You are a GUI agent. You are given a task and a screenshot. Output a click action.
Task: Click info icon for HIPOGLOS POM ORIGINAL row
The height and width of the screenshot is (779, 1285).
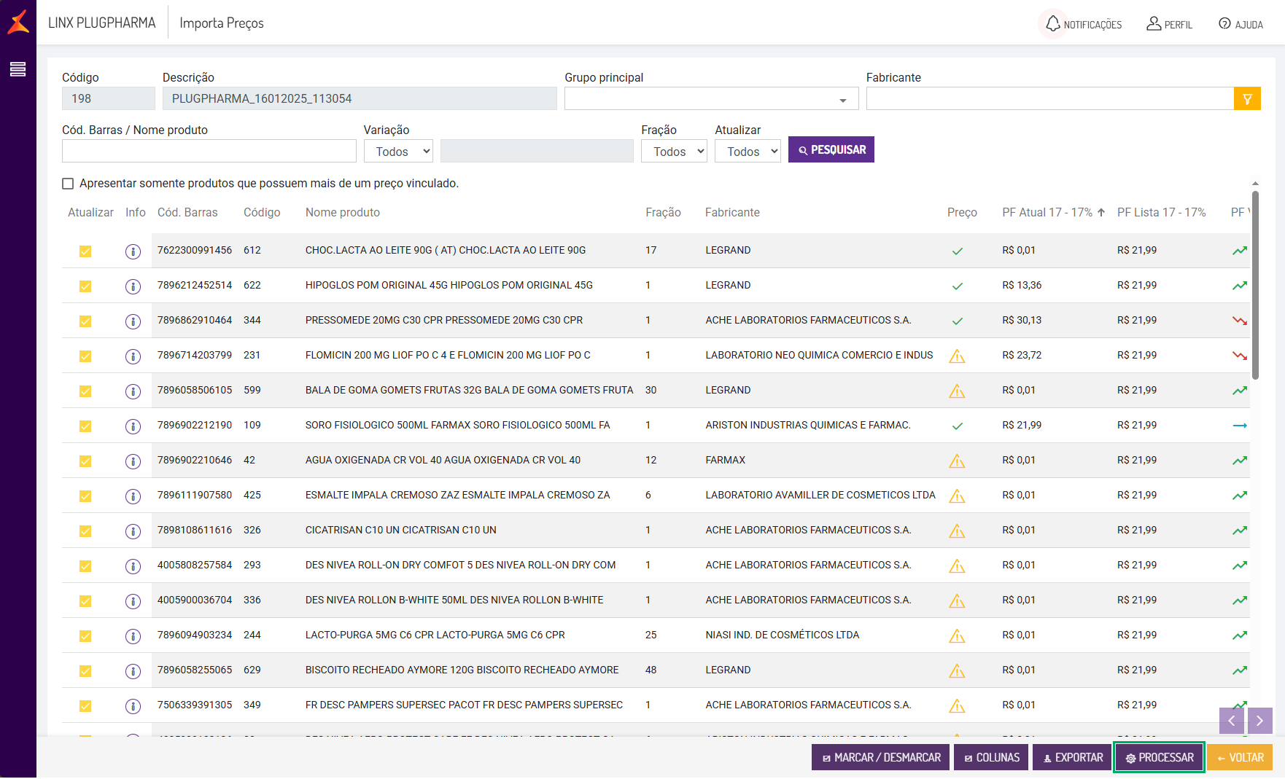click(x=133, y=286)
